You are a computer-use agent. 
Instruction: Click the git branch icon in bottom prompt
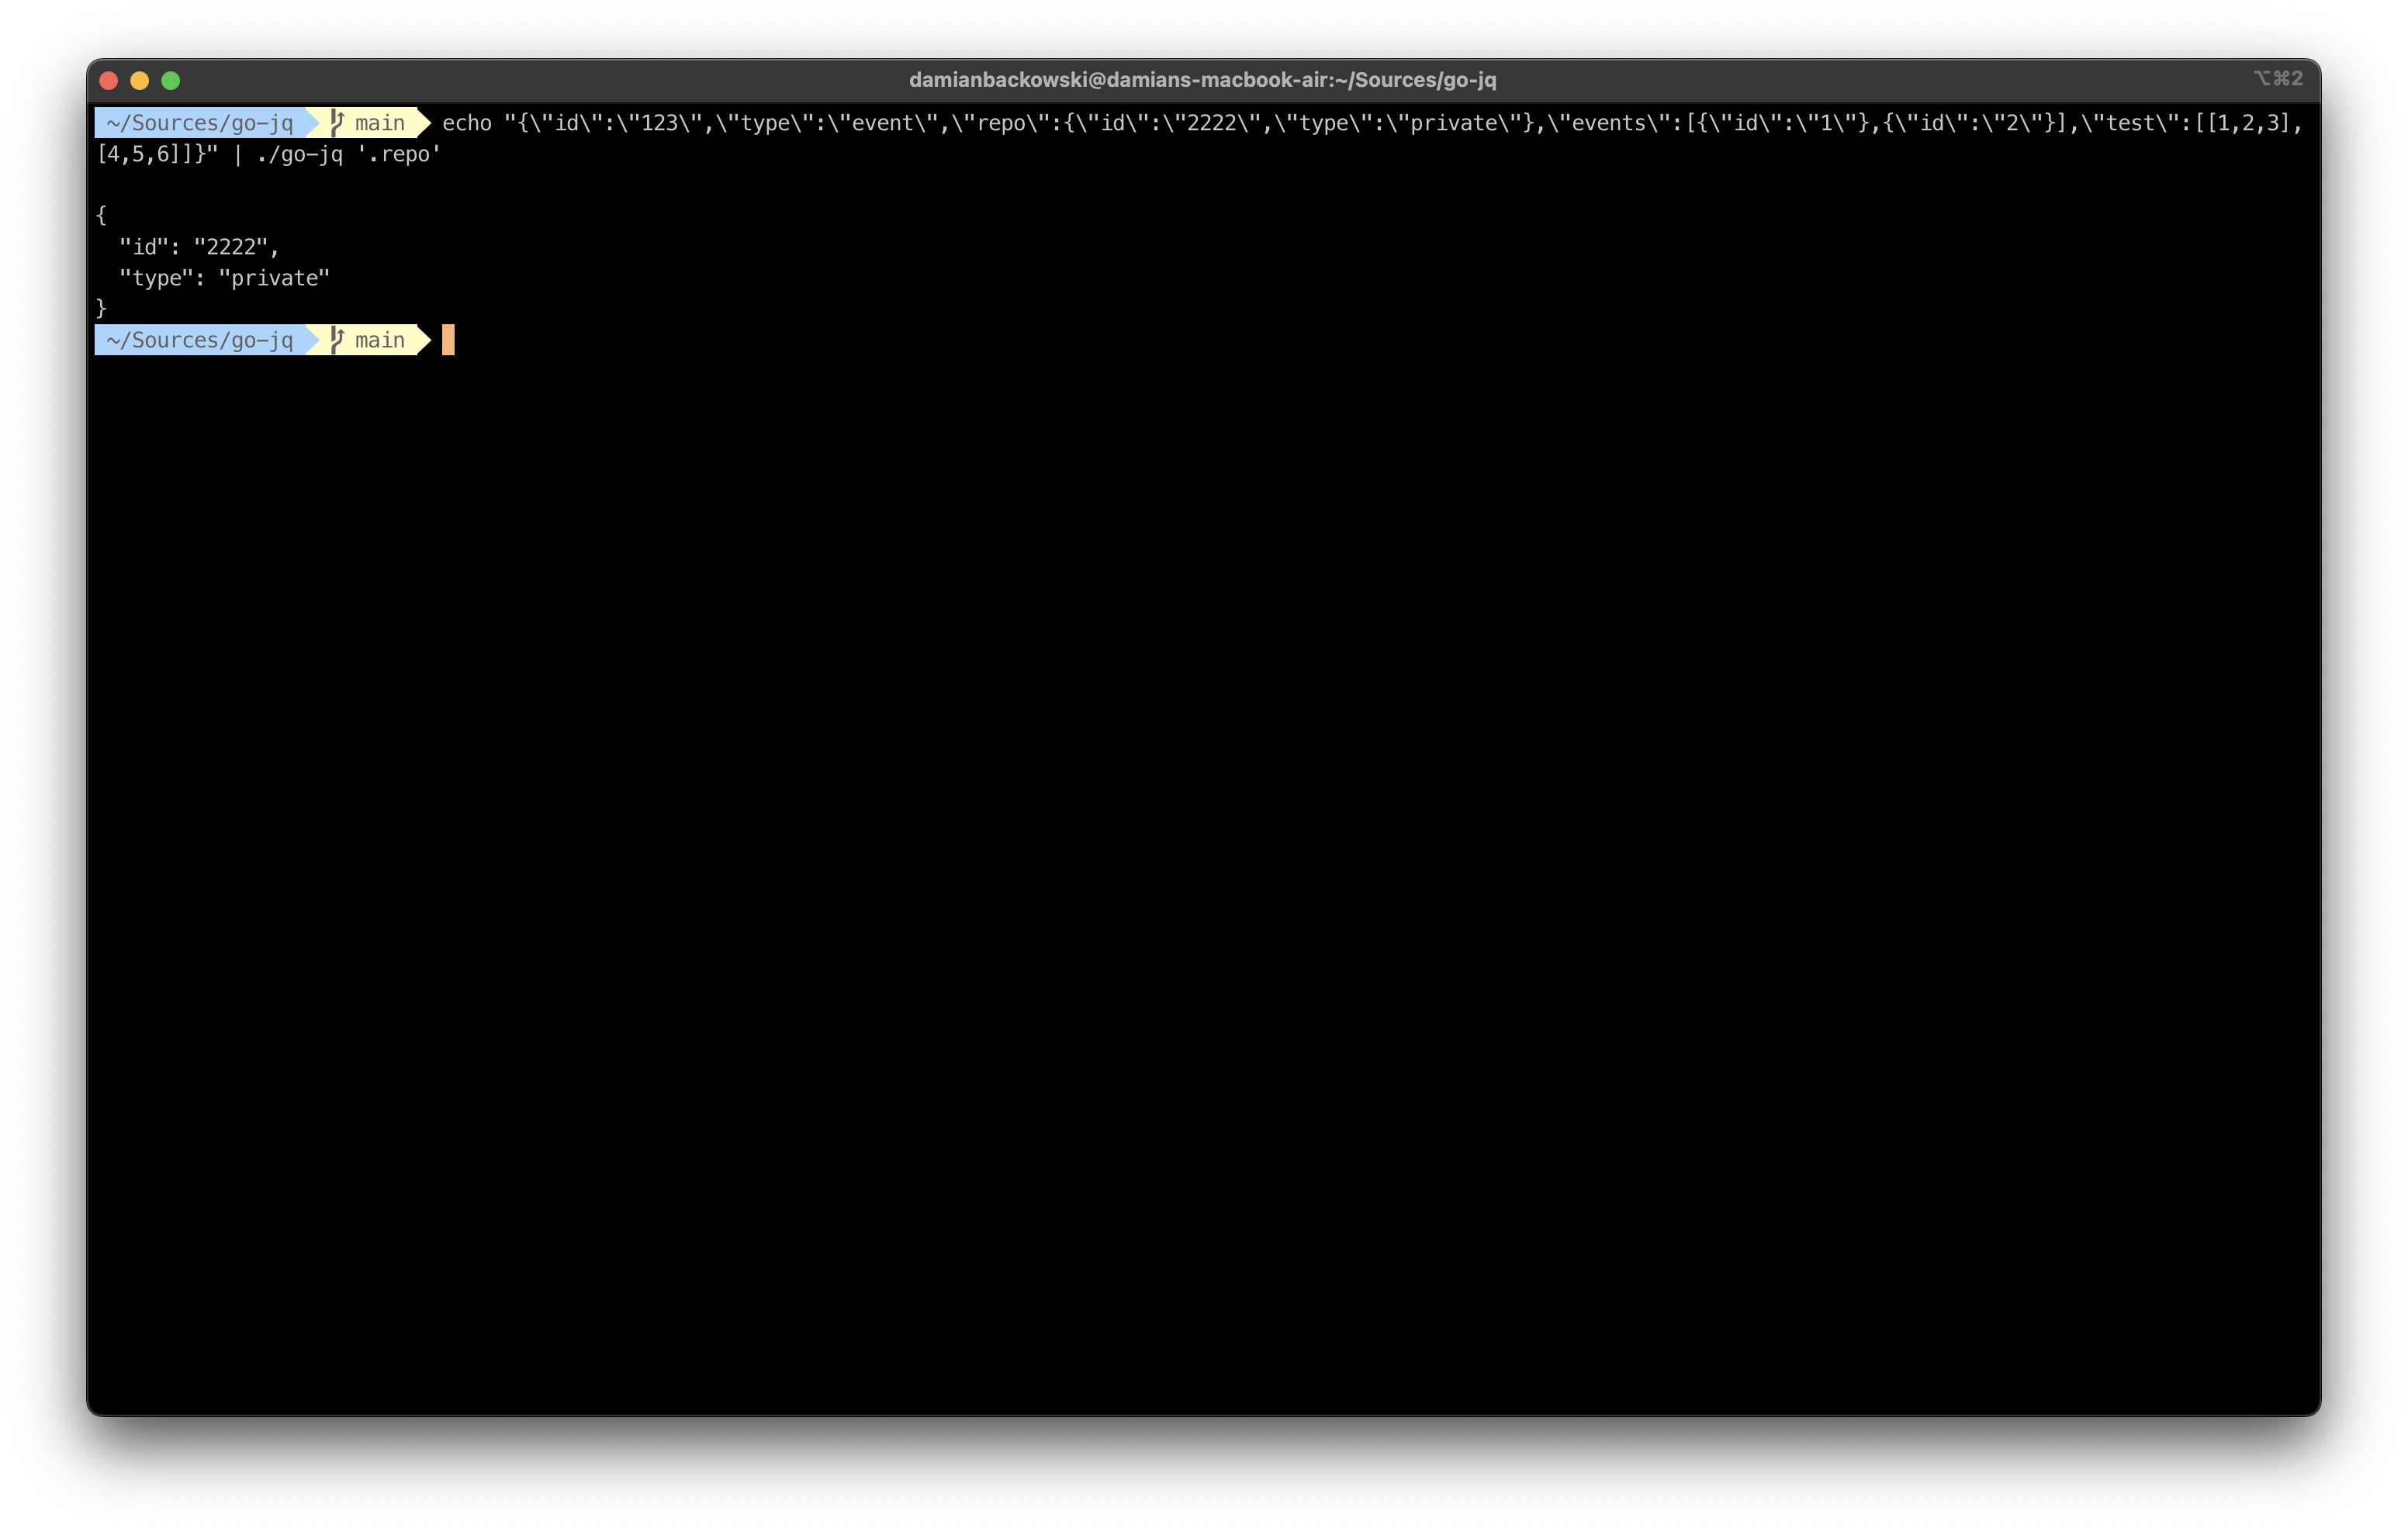[337, 340]
